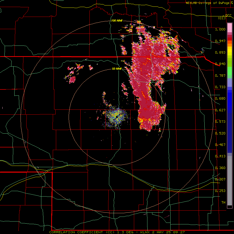This screenshot has width=234, height=234.
Task: Click the 0.413 scale value
Action: coord(220,156)
